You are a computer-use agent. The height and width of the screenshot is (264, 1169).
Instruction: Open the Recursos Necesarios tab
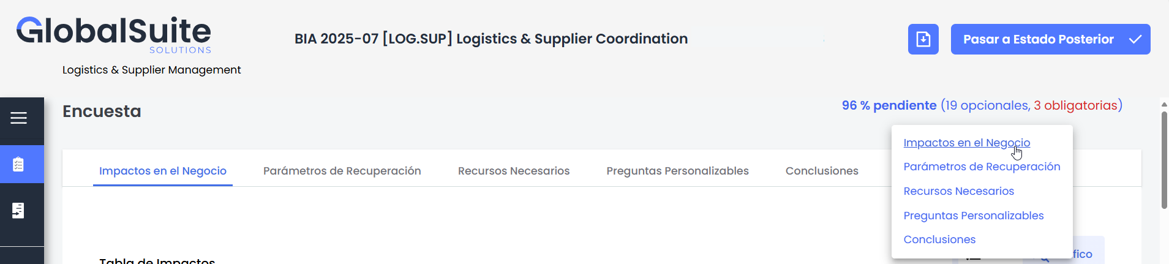(514, 171)
